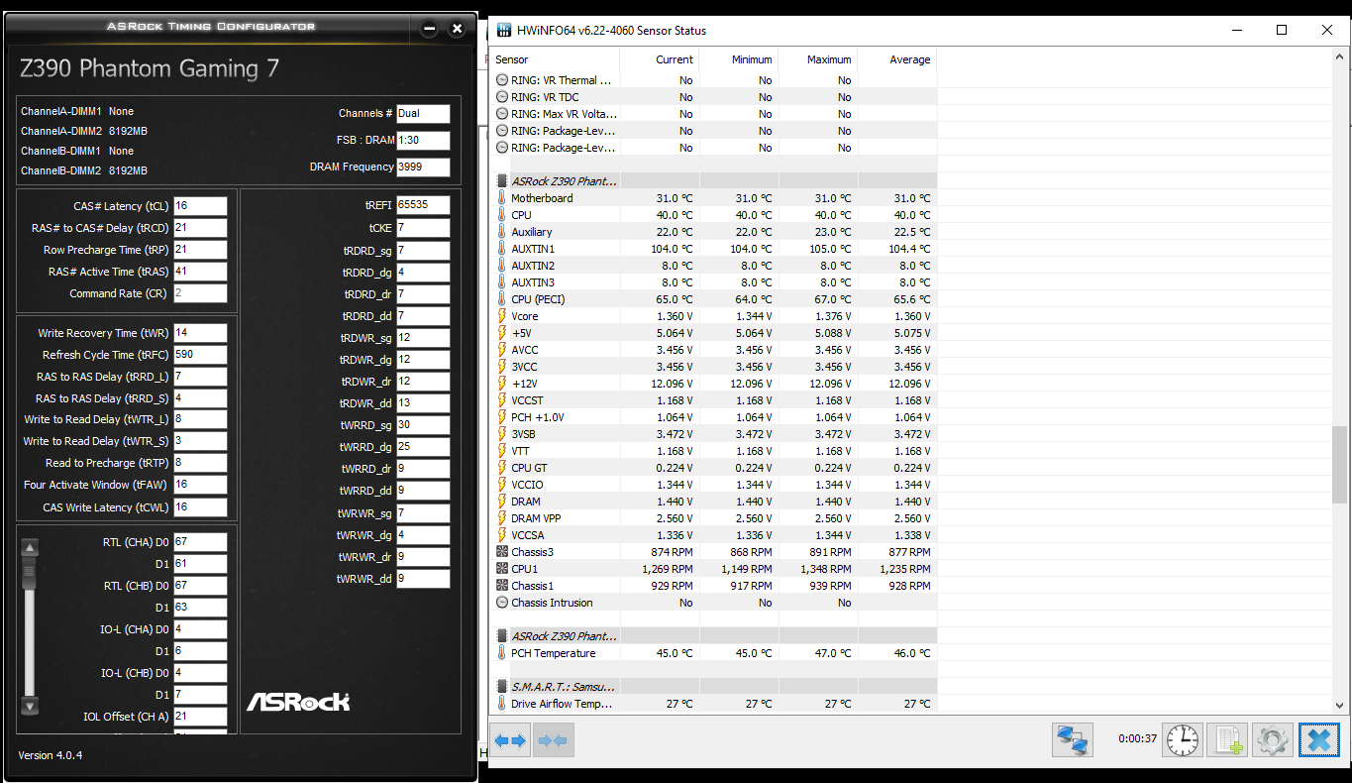Maximize the HWiNFO64 Sensor Status window

1282,31
